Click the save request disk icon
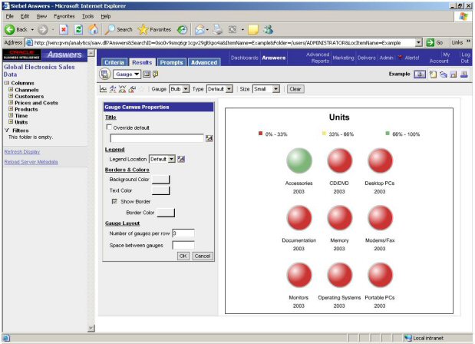The height and width of the screenshot is (344, 475). pyautogui.click(x=454, y=74)
